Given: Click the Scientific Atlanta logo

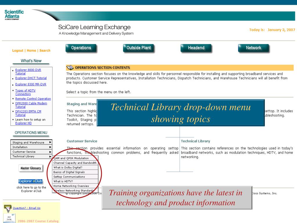Looking at the screenshot, I should pos(14,15).
